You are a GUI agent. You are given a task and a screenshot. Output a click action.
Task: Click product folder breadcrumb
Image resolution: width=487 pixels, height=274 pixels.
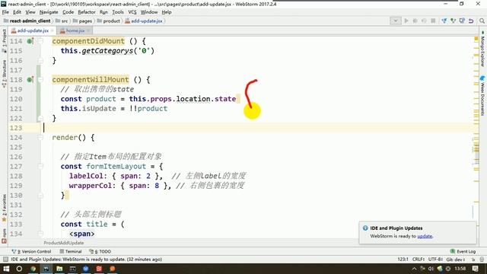[x=108, y=21]
